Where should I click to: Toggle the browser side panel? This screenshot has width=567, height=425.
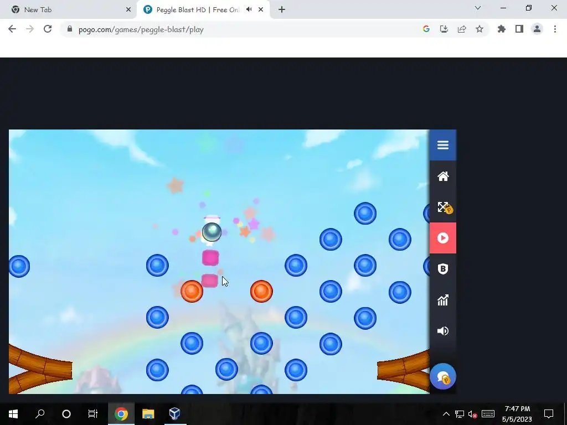click(519, 29)
